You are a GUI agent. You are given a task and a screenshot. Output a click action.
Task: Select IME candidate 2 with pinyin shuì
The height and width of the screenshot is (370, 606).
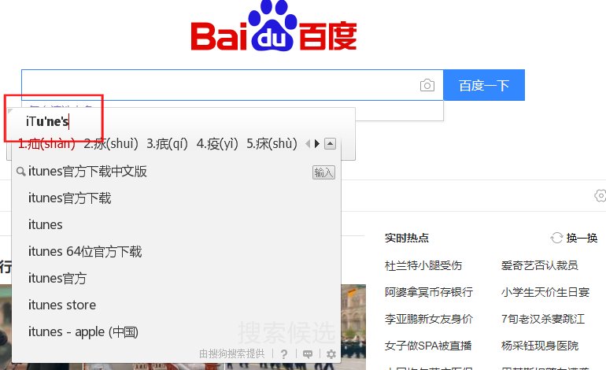click(111, 143)
